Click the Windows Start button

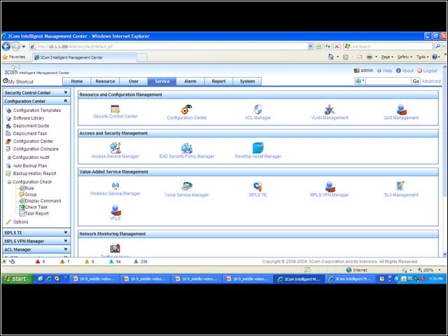[x=17, y=279]
